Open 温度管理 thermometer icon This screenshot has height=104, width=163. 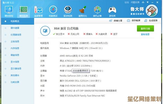coord(38,11)
